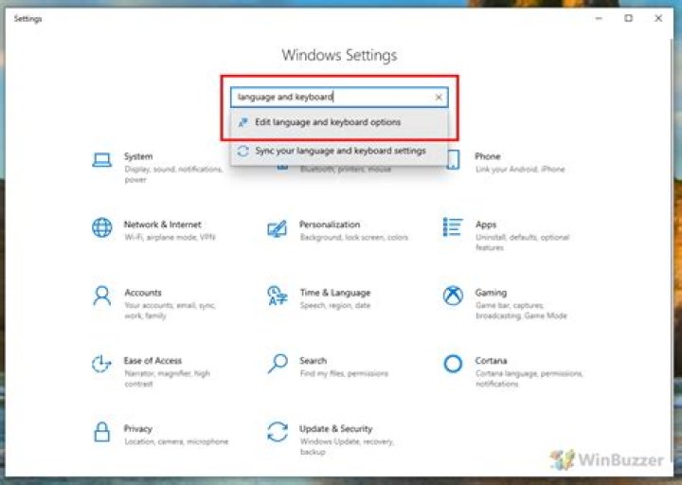This screenshot has width=682, height=485.
Task: Click the Phone device icon
Action: [x=453, y=159]
